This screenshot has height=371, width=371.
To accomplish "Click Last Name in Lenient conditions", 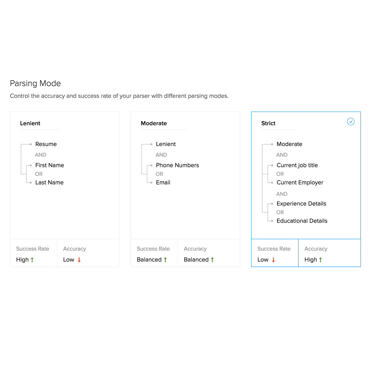I will (x=49, y=183).
